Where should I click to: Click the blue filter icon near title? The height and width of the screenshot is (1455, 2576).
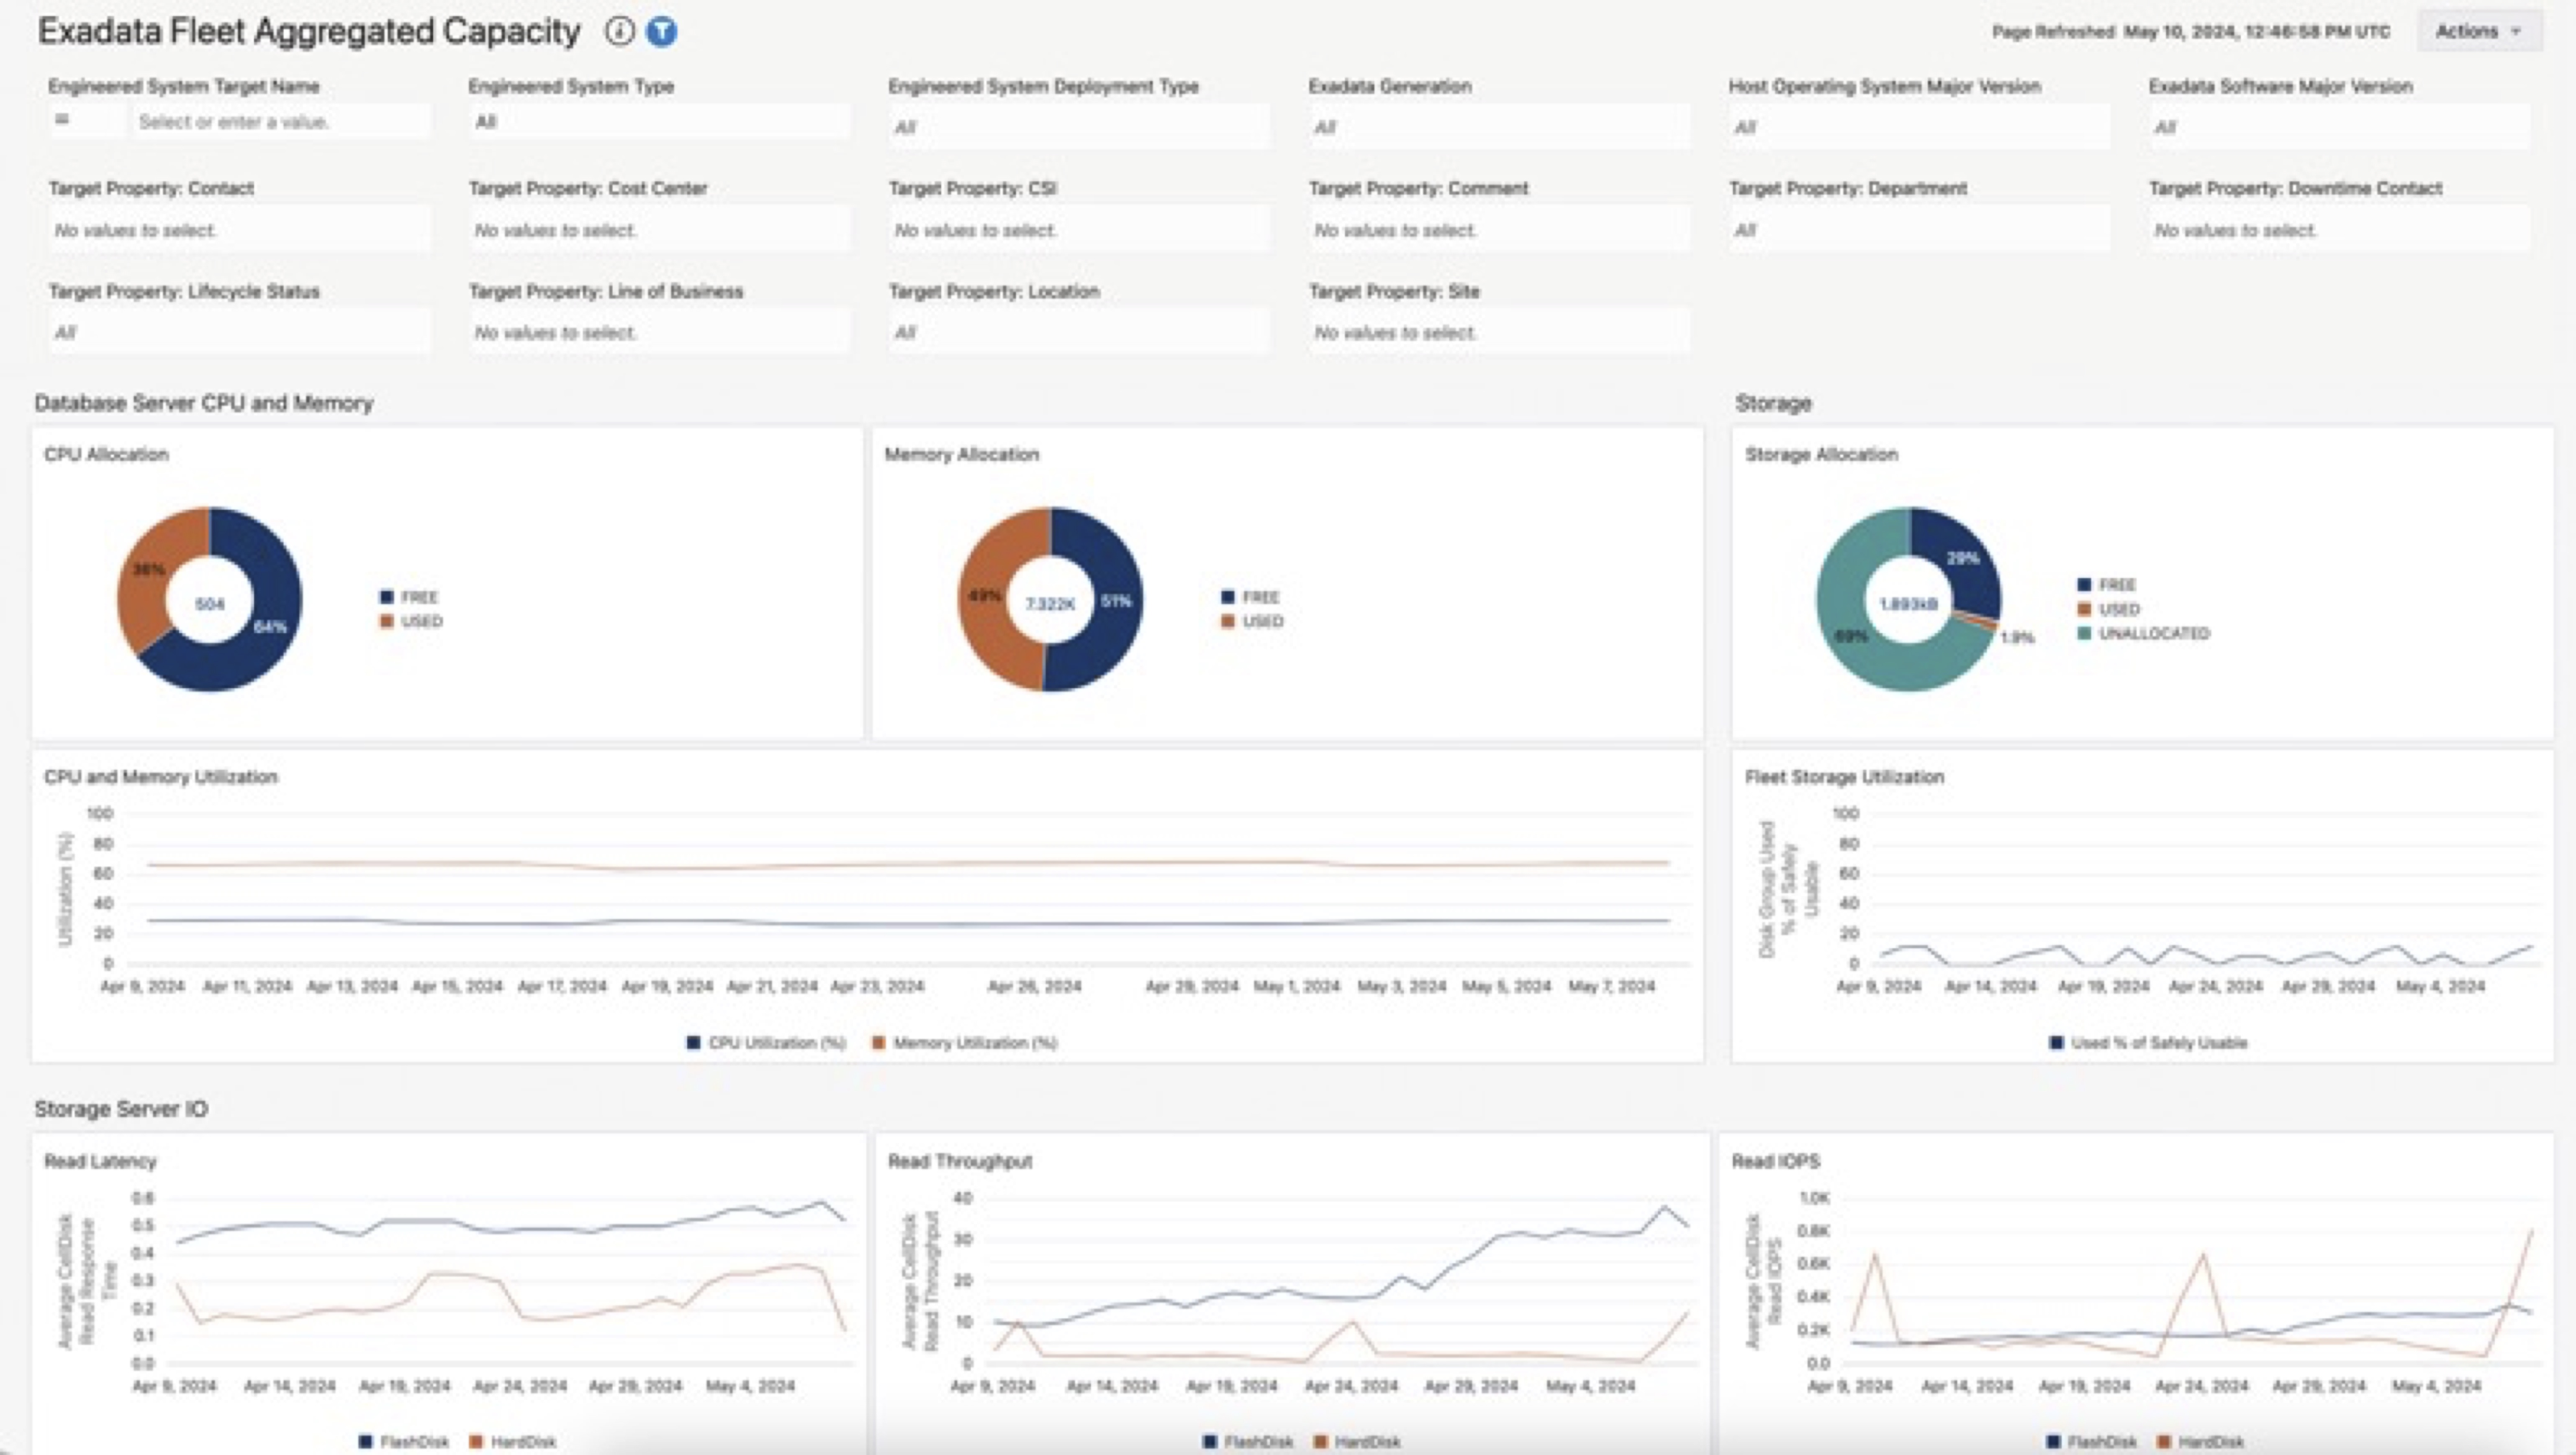coord(661,32)
